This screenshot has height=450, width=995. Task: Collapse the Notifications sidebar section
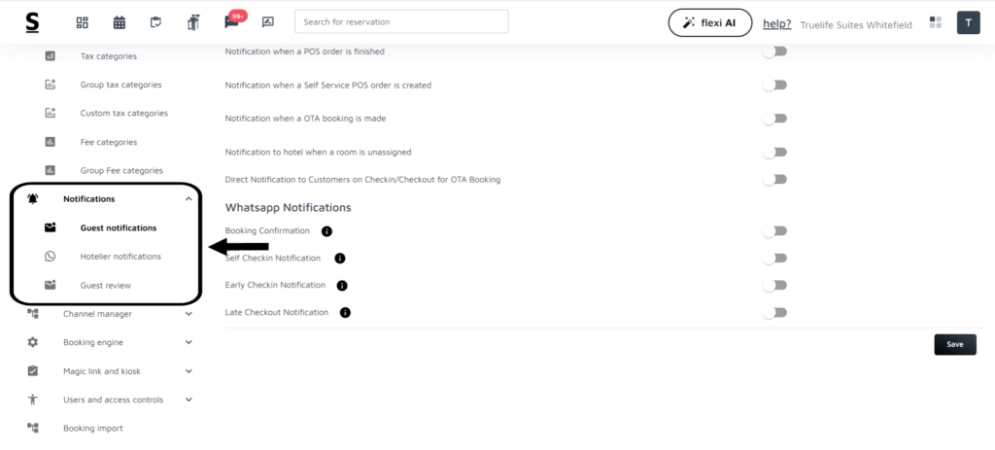pos(188,199)
